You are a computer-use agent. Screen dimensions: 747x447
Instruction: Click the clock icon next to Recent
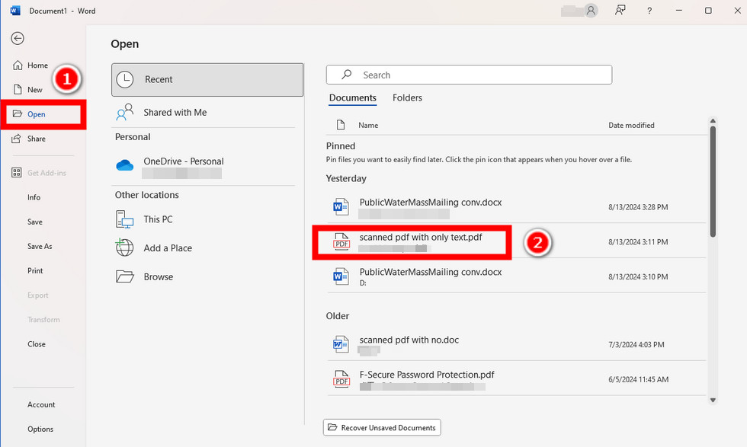tap(124, 79)
